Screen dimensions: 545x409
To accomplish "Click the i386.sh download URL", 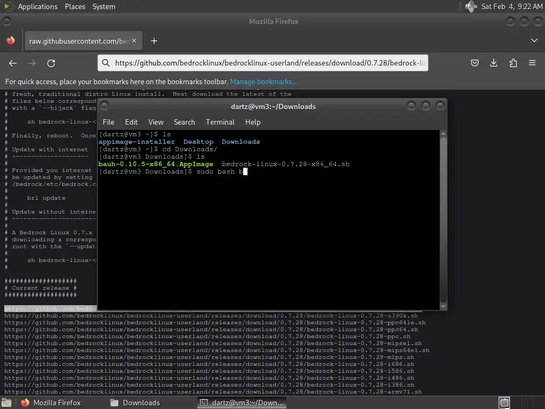I will pyautogui.click(x=209, y=385).
